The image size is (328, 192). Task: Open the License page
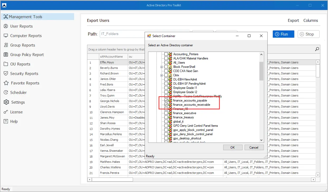coord(13,112)
